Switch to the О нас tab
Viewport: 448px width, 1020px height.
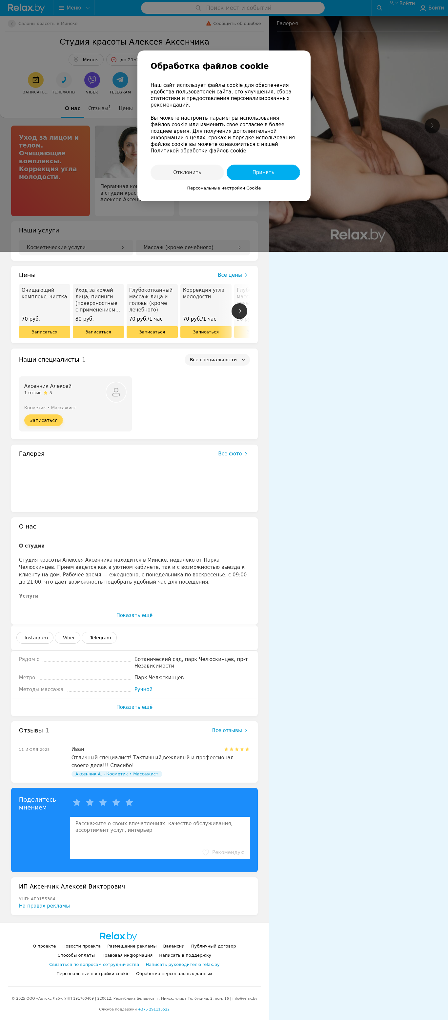click(x=72, y=109)
